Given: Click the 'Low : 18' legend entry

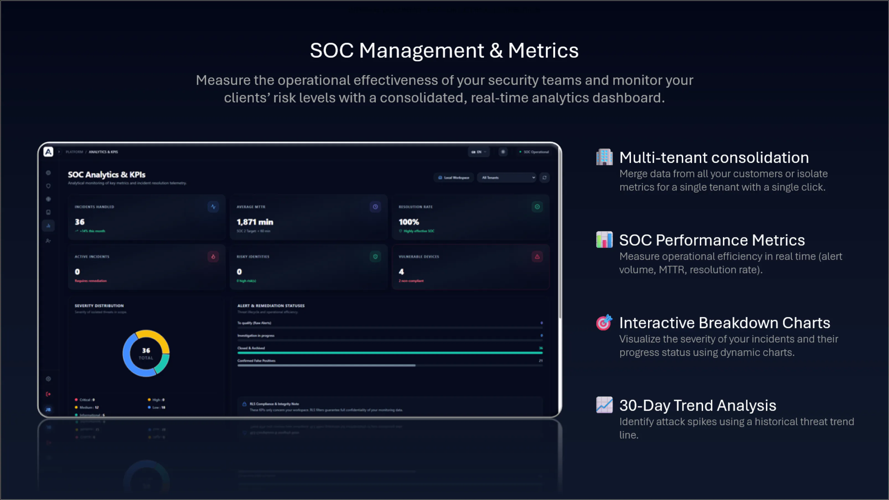Looking at the screenshot, I should [x=157, y=408].
